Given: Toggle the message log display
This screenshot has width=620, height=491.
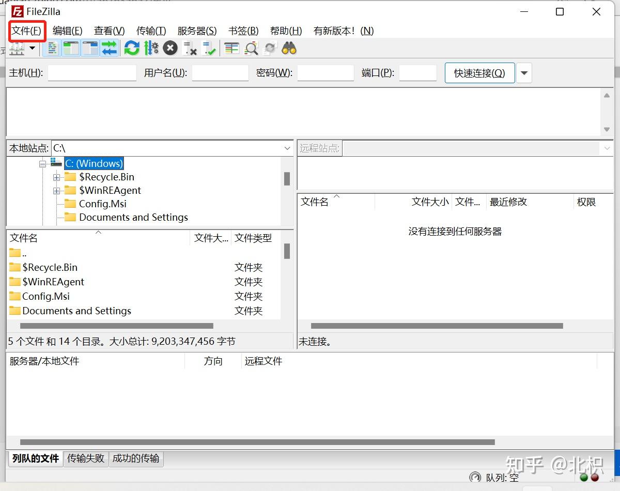Looking at the screenshot, I should 52,48.
